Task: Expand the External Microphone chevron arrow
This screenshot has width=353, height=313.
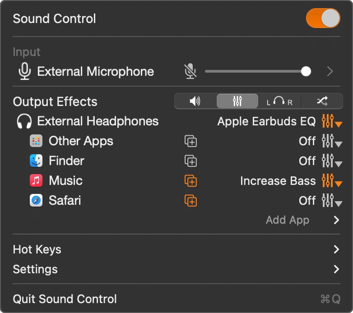Action: pos(330,71)
